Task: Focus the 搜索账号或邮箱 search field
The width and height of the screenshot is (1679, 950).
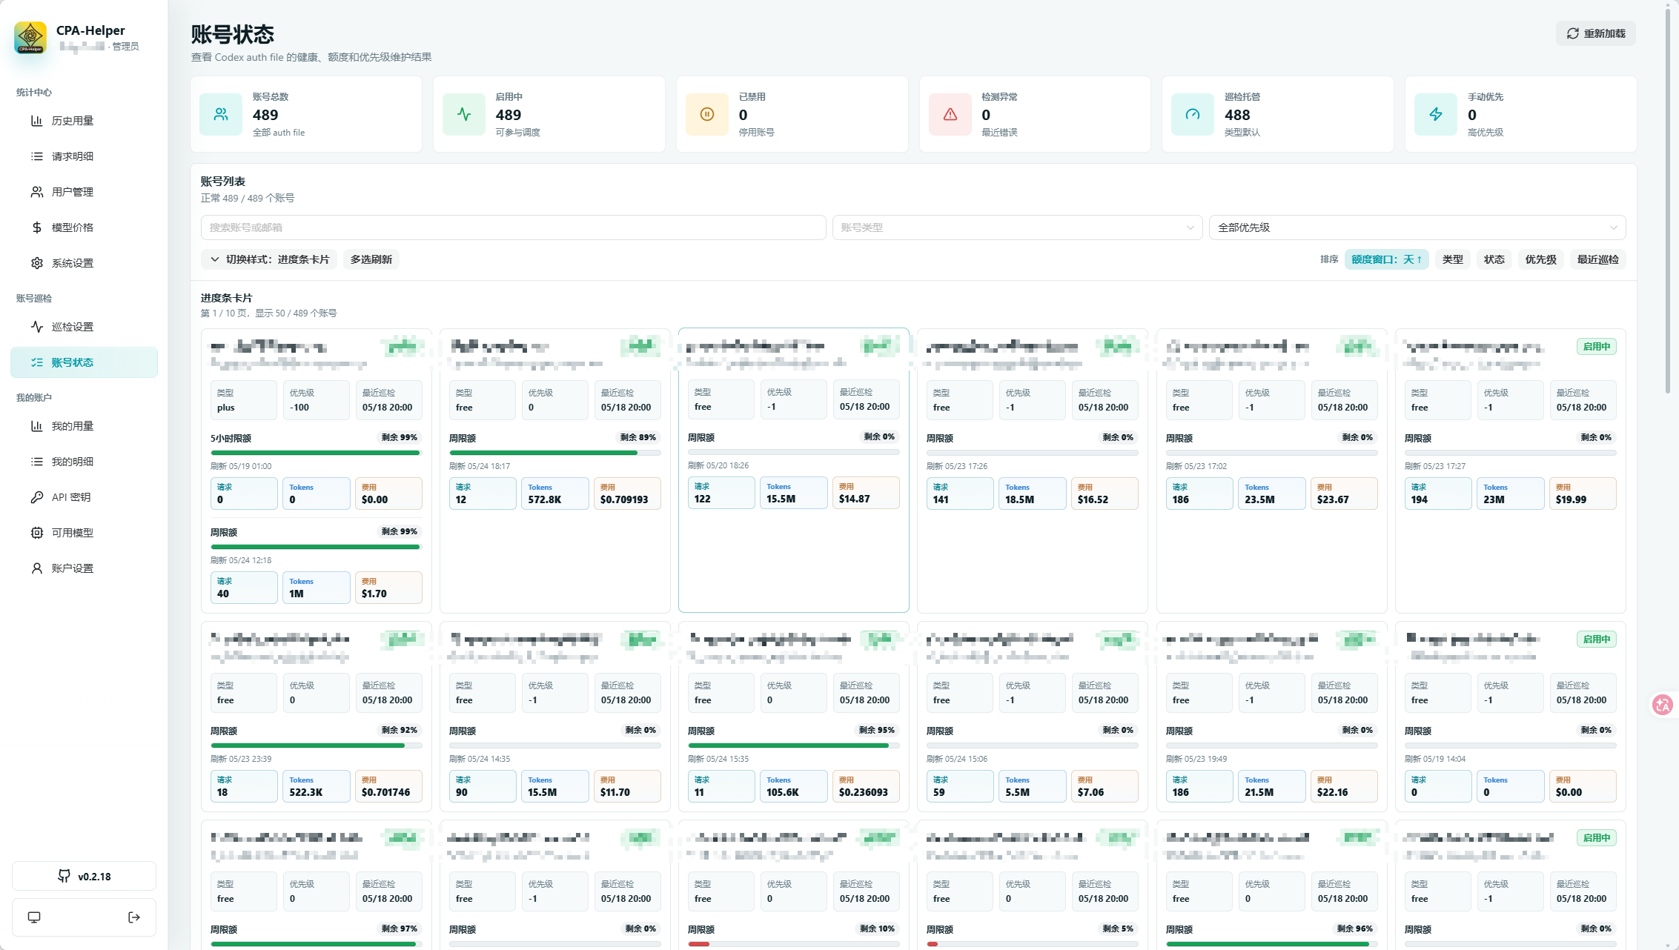Action: pos(513,227)
